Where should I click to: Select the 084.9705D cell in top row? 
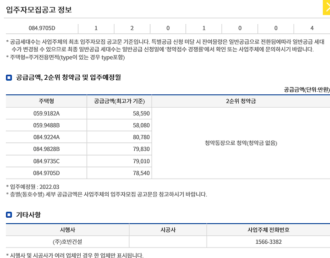(42, 28)
